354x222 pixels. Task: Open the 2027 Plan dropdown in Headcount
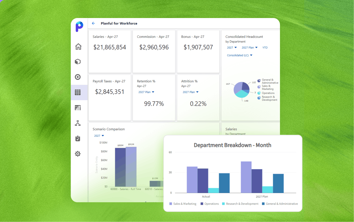pos(250,47)
